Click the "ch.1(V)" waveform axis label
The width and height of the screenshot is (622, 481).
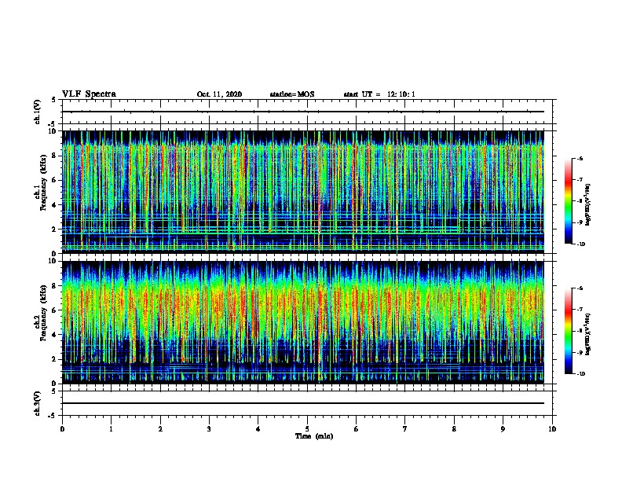[x=38, y=112]
